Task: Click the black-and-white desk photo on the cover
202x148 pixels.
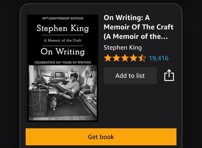Action: click(63, 93)
